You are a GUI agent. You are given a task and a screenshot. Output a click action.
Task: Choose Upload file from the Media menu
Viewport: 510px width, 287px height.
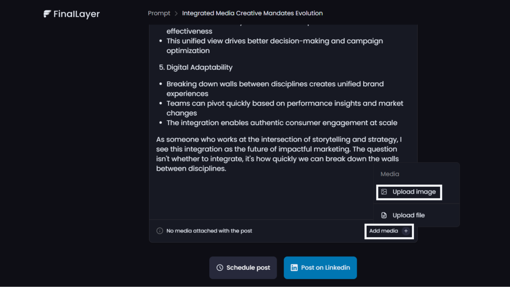408,215
